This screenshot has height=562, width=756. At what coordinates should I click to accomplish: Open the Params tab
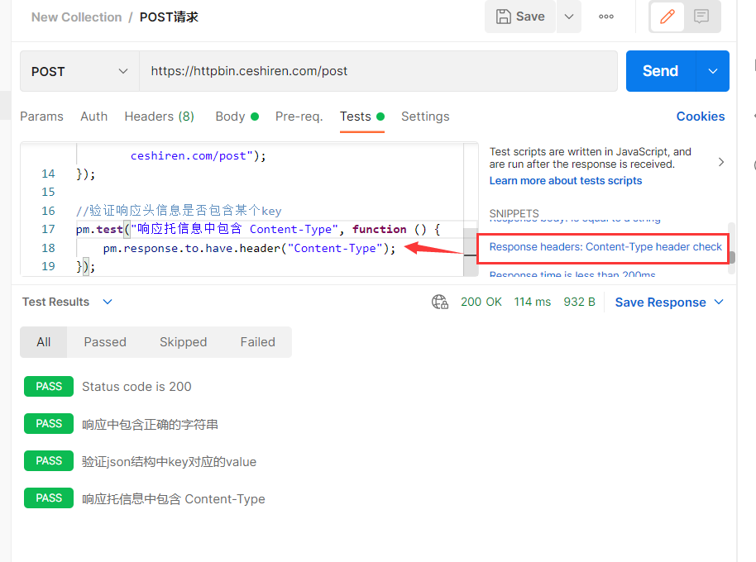point(41,117)
